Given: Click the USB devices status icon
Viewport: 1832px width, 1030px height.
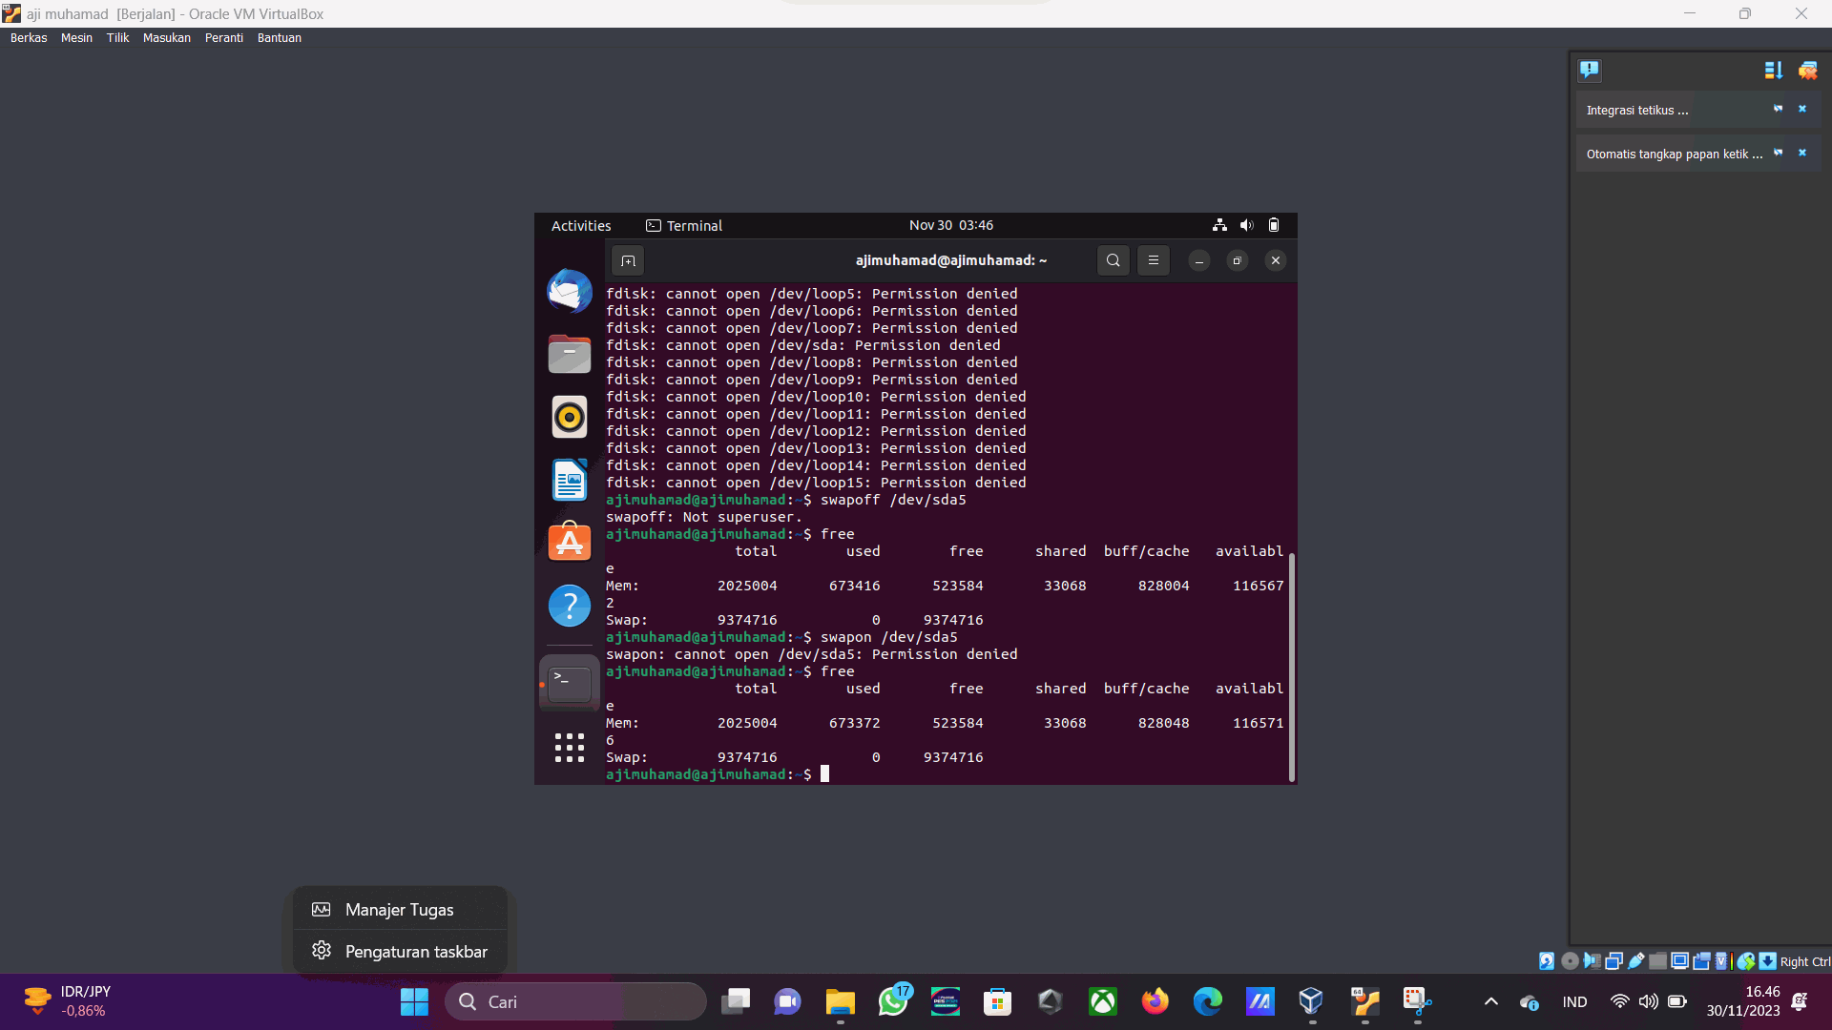Looking at the screenshot, I should pos(1635,961).
